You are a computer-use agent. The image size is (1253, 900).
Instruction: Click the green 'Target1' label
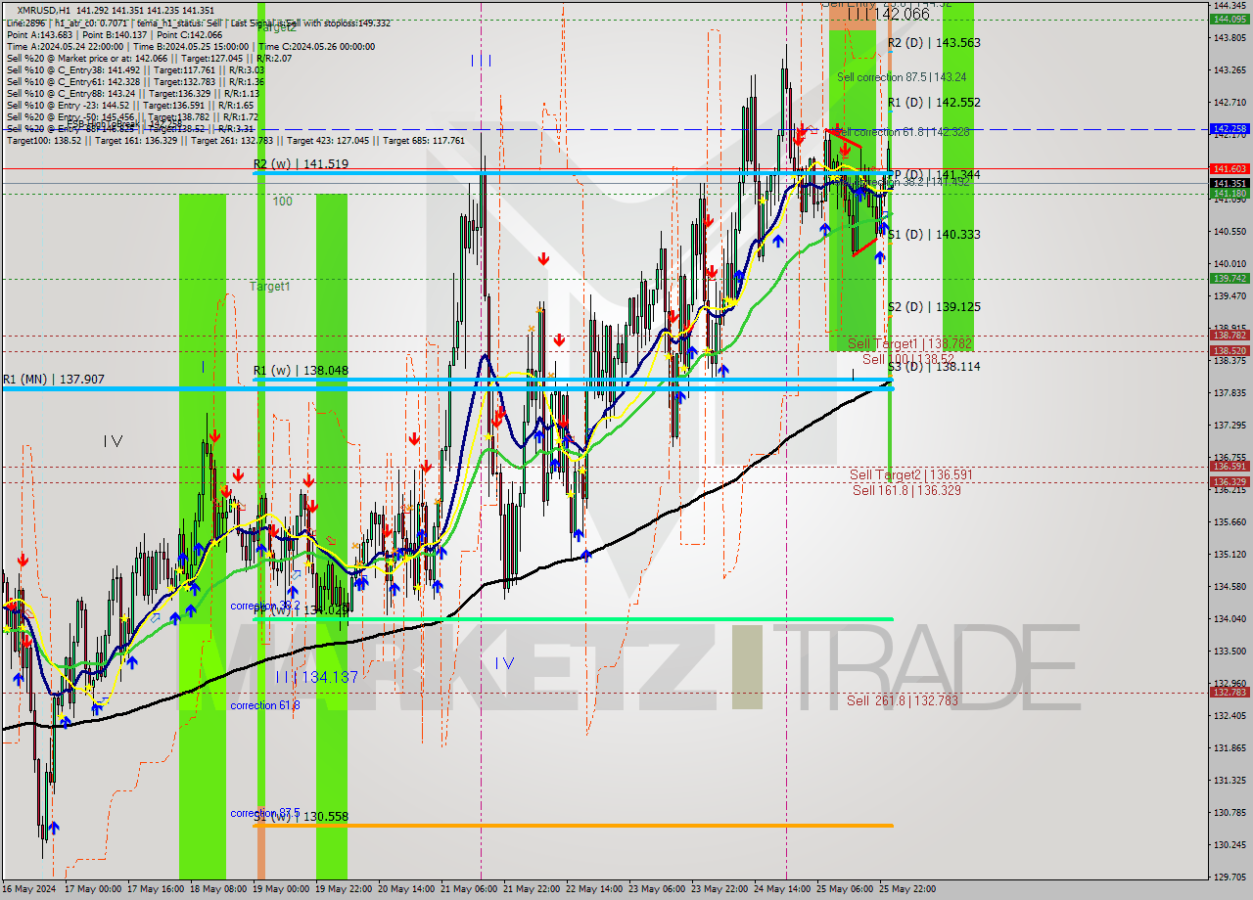coord(269,287)
